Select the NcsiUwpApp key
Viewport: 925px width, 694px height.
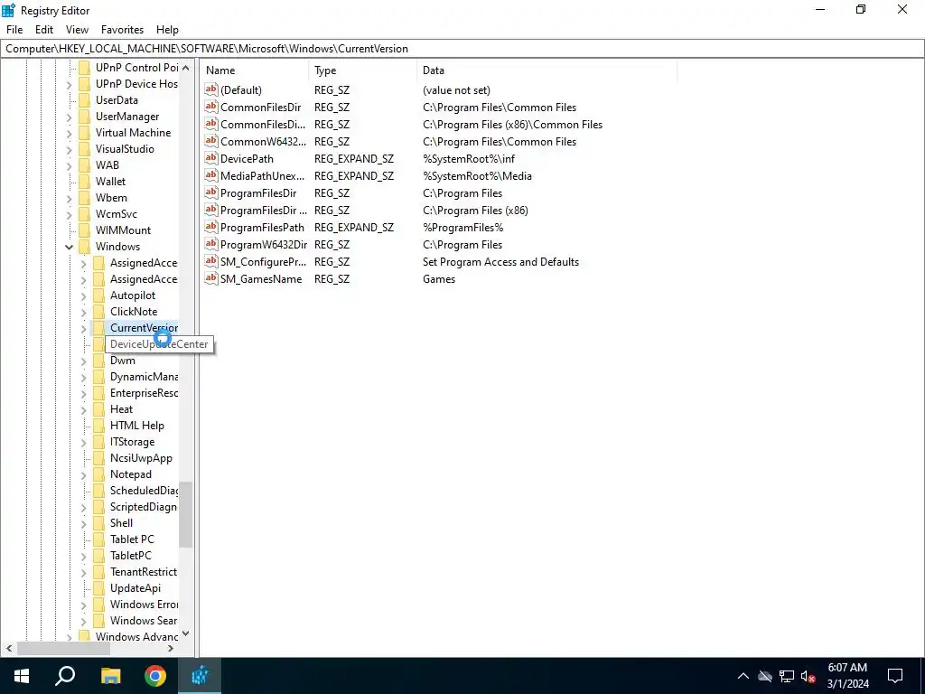[x=141, y=458]
